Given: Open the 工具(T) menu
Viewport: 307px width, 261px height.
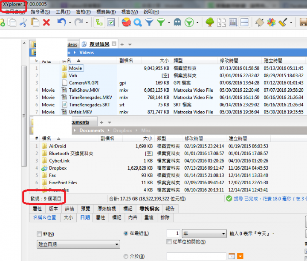Looking at the screenshot, I should (63, 12).
